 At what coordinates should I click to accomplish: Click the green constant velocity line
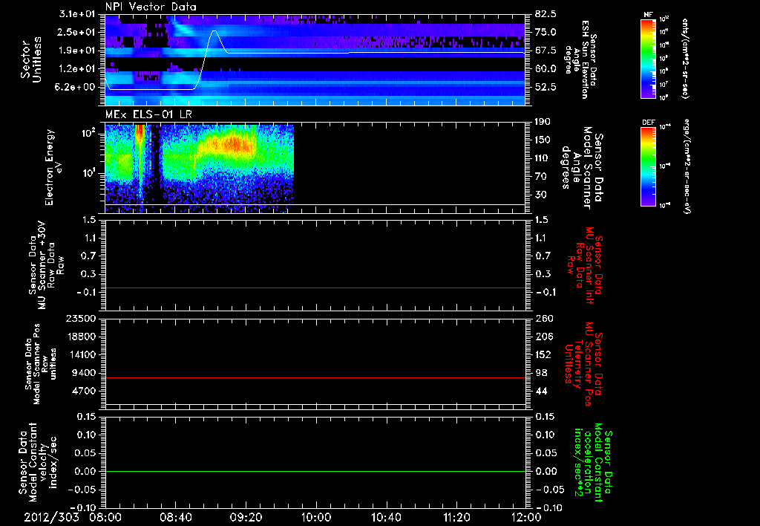pyautogui.click(x=315, y=471)
